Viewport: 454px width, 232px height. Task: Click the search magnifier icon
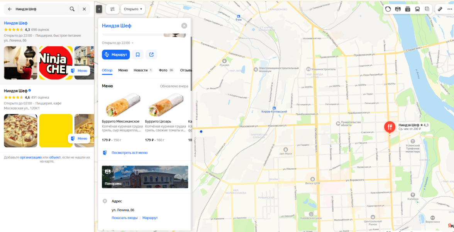pos(72,9)
